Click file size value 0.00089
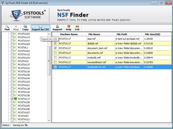The image size is (173, 129). coord(148,67)
